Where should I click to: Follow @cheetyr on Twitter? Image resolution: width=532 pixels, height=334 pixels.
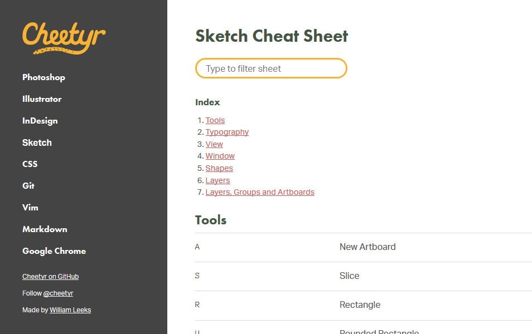point(59,293)
